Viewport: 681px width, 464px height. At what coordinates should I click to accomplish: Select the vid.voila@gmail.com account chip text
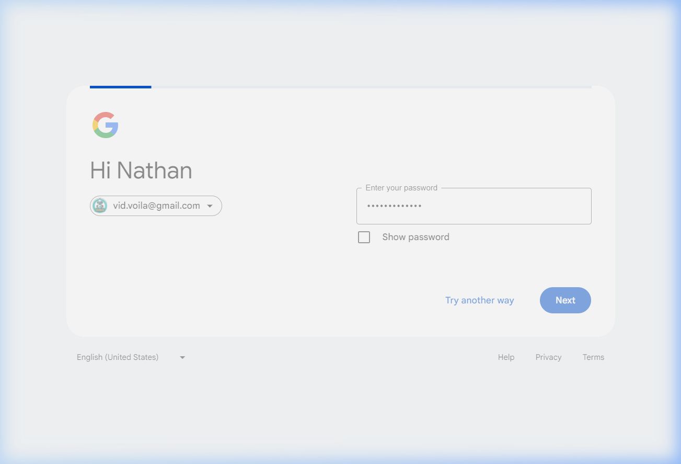pos(156,206)
